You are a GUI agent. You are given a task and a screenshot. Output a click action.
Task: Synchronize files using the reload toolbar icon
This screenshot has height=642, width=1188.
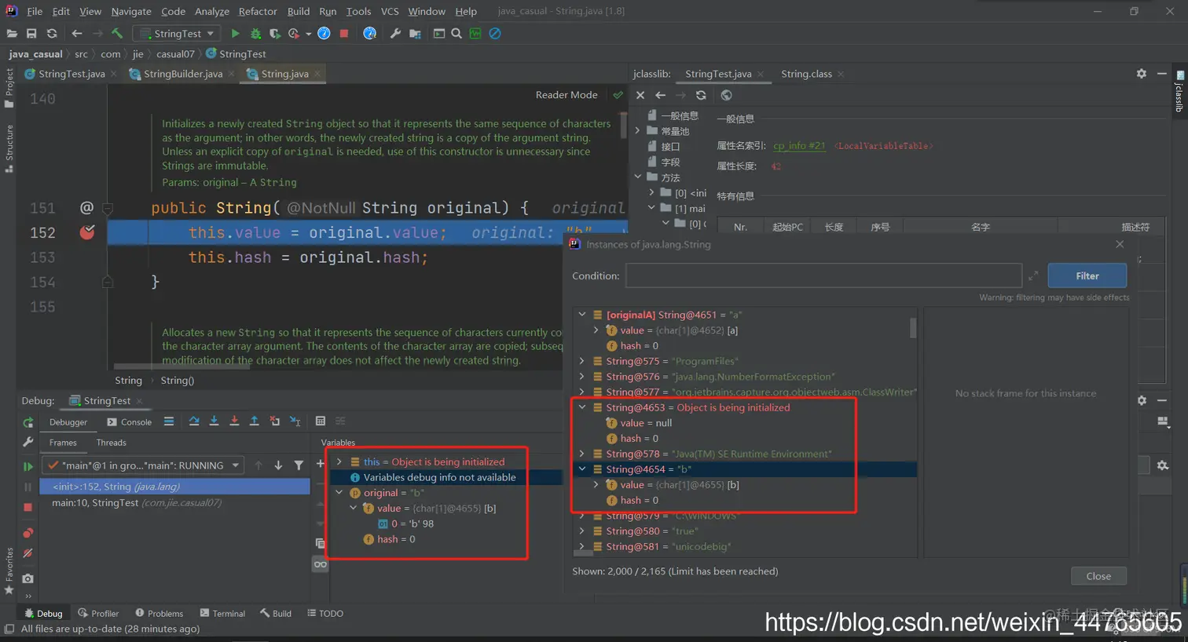click(52, 34)
